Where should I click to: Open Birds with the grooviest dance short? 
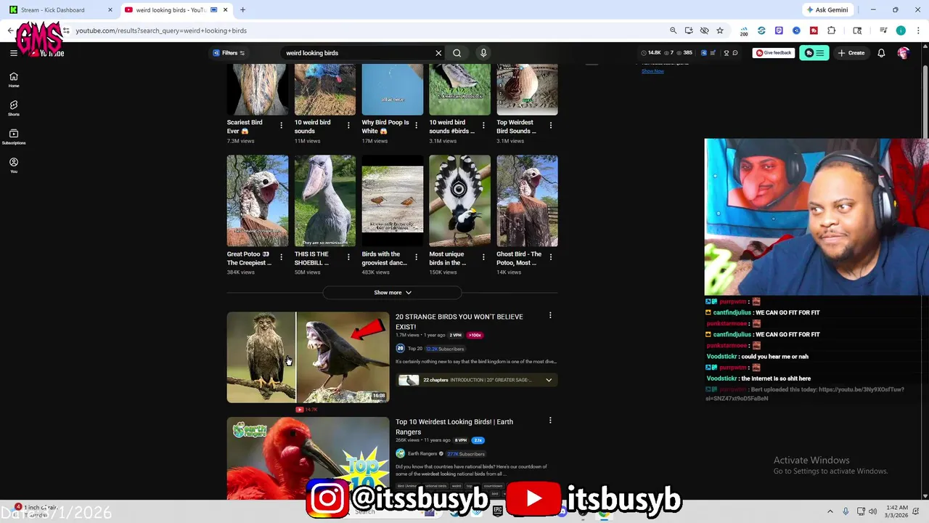393,200
